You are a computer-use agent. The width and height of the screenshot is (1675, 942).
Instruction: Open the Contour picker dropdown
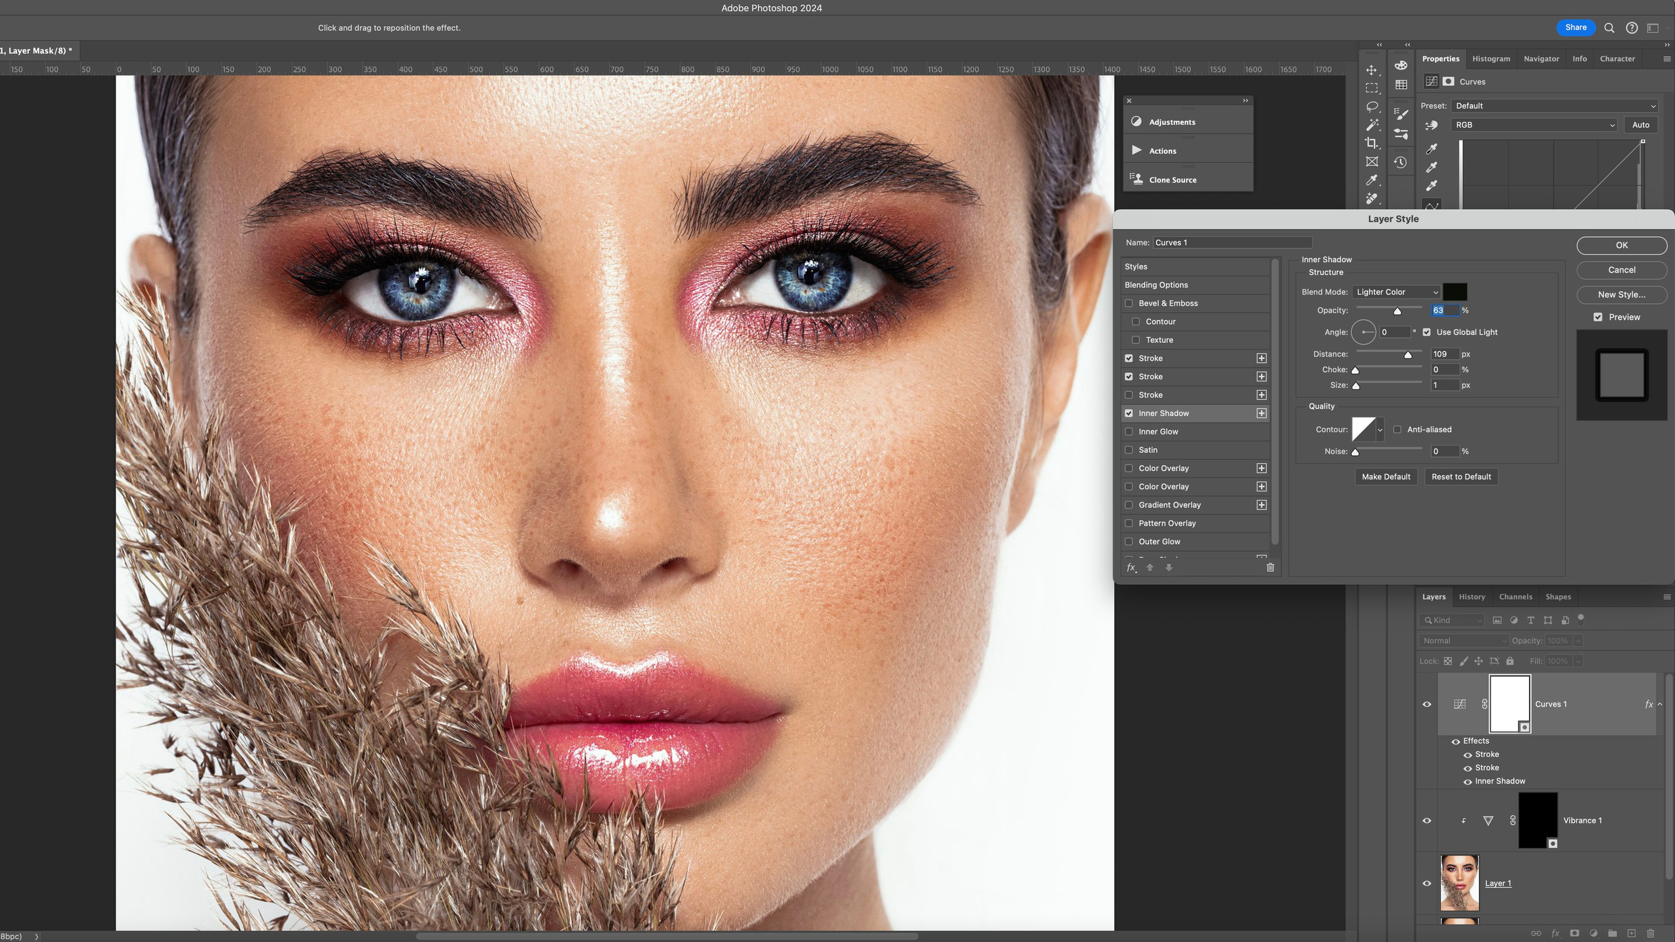tap(1381, 429)
